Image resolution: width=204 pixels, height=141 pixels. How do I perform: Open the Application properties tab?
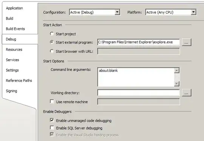coord(14,8)
